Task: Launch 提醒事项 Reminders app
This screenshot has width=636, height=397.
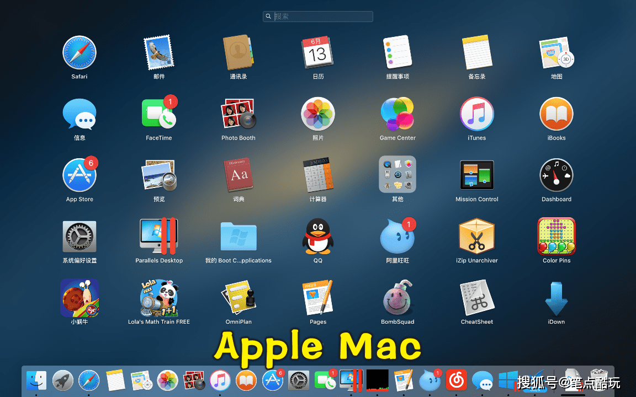Action: tap(397, 52)
